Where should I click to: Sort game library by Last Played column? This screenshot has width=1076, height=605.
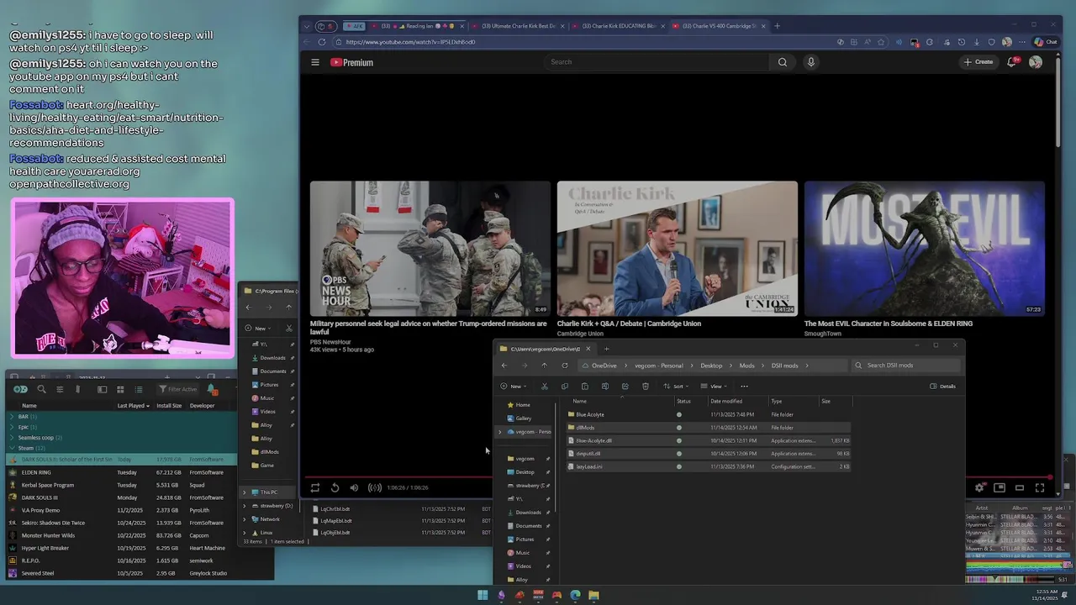tap(133, 406)
